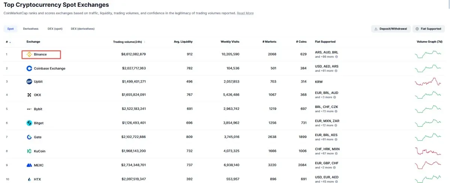The height and width of the screenshot is (183, 450).
Task: Click the Weekly Visits column header
Action: 230,42
